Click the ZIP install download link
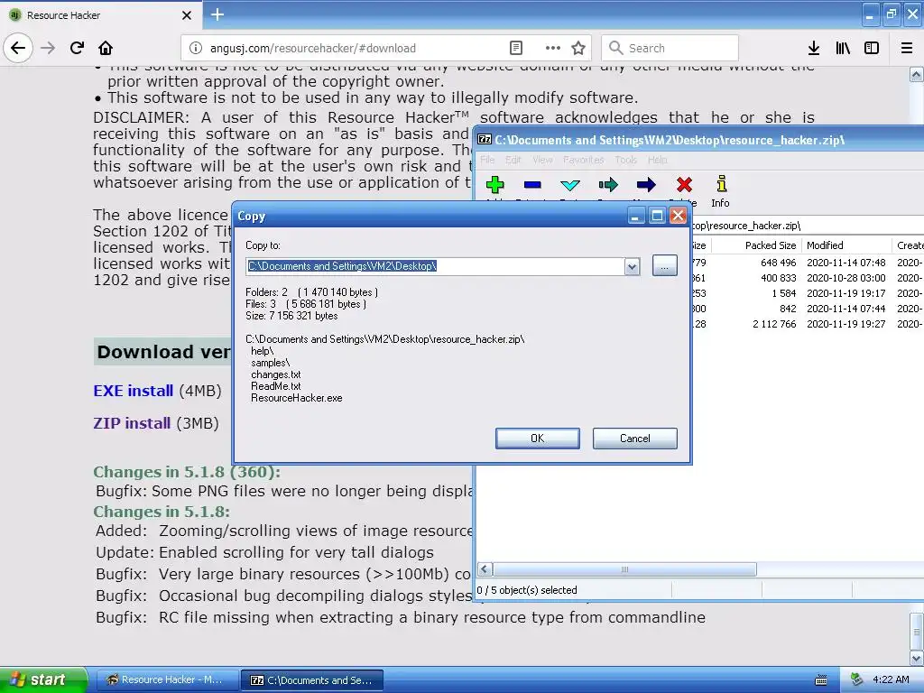This screenshot has height=693, width=924. 132,423
